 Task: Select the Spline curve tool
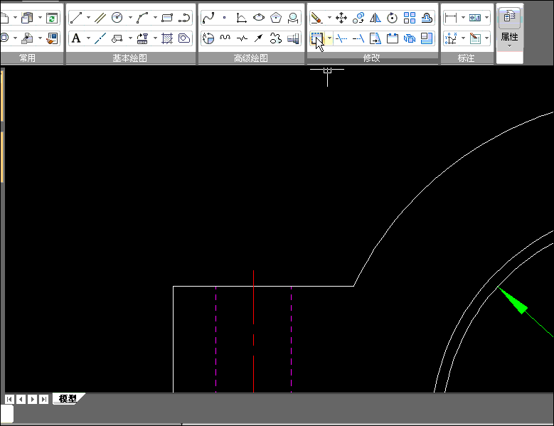[208, 18]
